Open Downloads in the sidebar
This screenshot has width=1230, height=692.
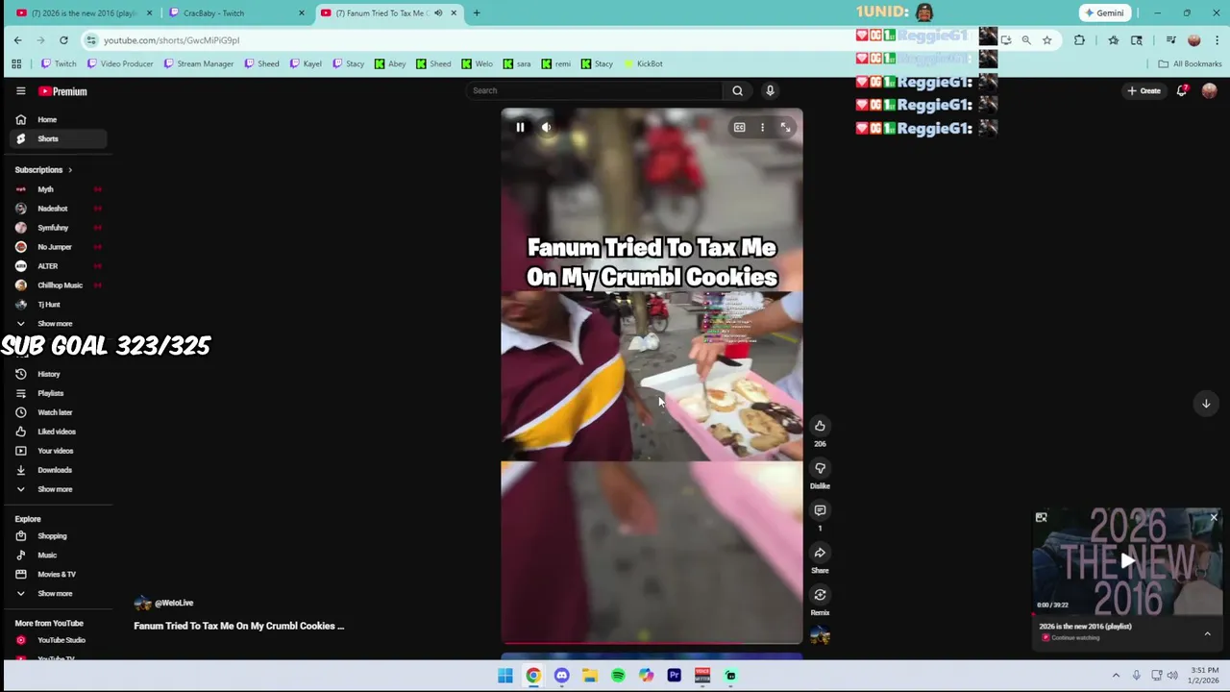tap(58, 470)
